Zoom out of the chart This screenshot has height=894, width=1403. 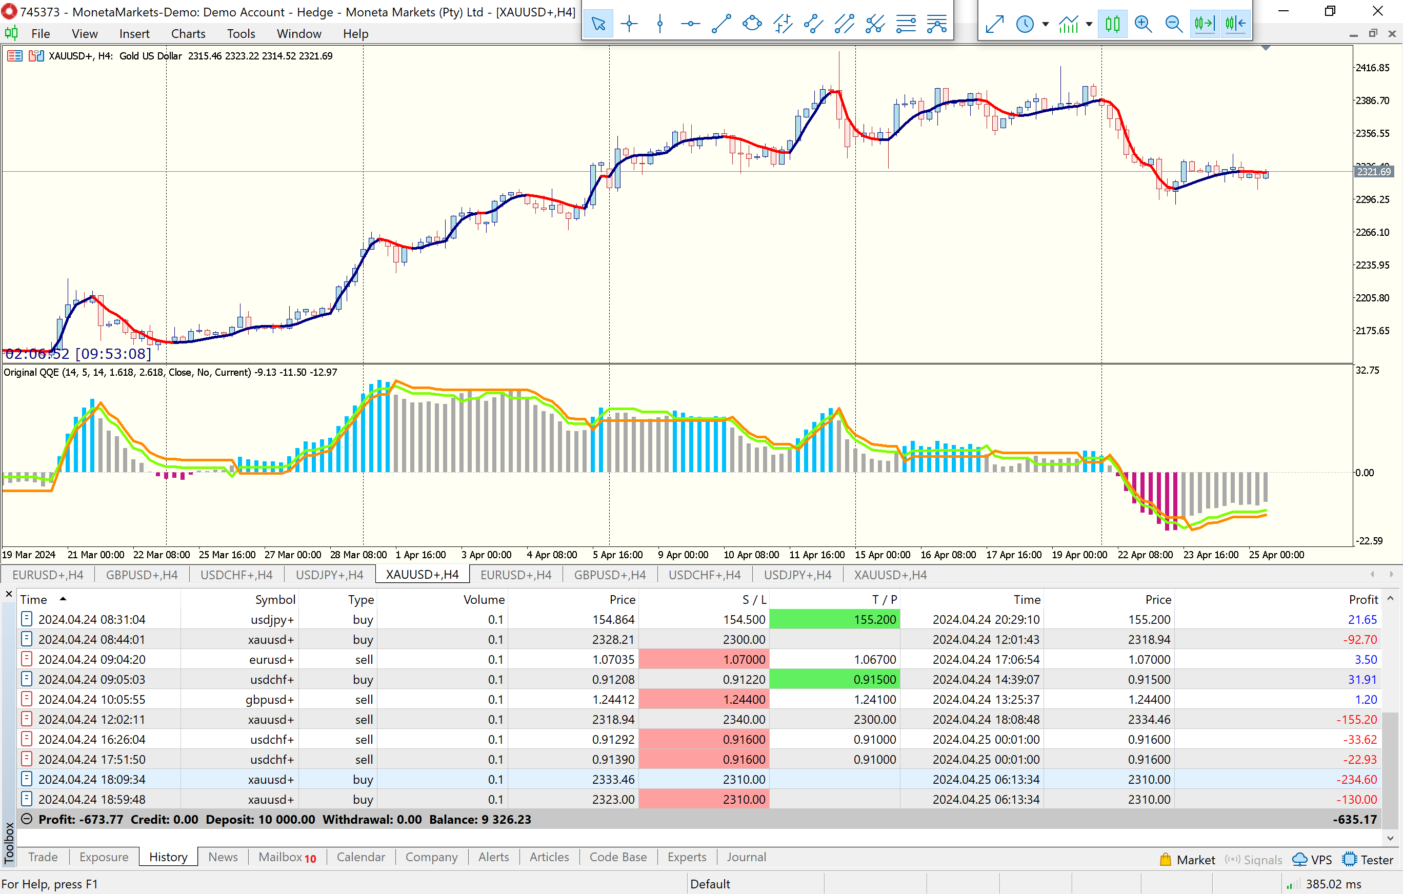pyautogui.click(x=1173, y=24)
